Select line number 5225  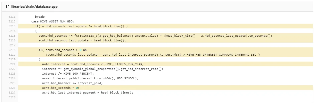(12, 83)
